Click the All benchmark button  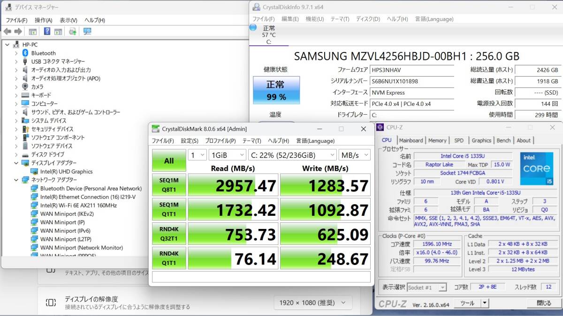(x=169, y=161)
